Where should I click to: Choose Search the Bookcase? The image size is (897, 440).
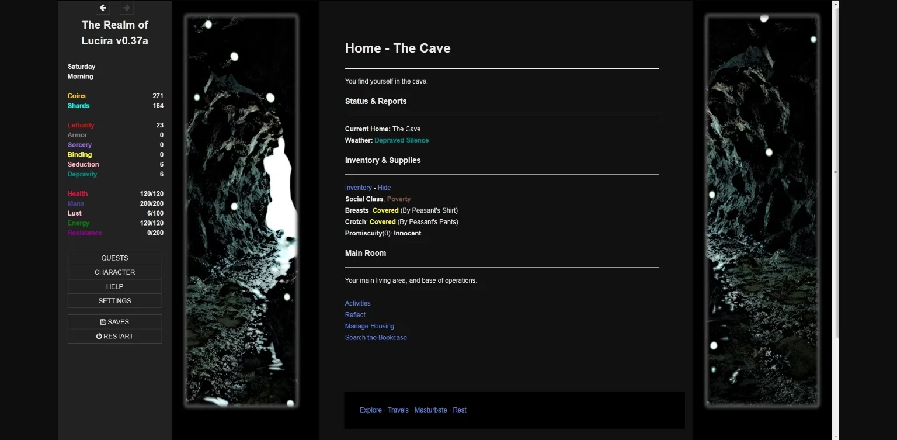(x=376, y=338)
